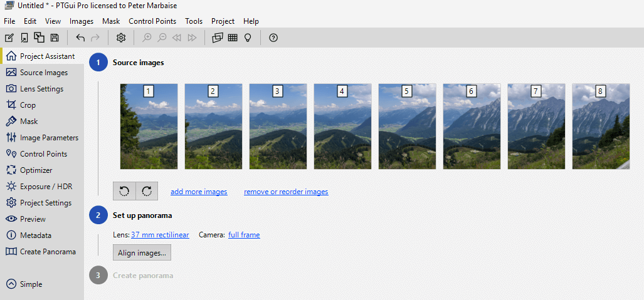644x300 pixels.
Task: Click the Save project floppy icon
Action: [54, 38]
